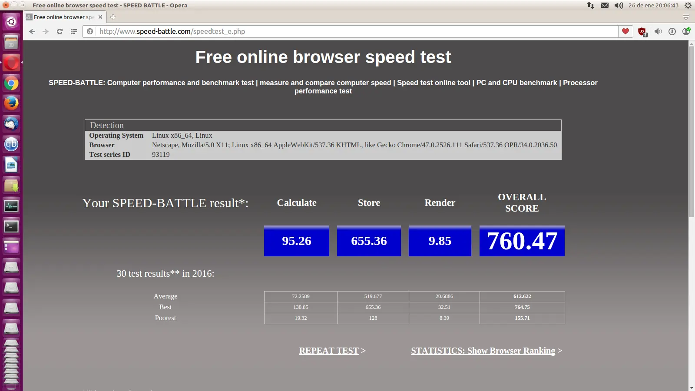
Task: Bookmark this page with the heart icon
Action: coord(625,31)
